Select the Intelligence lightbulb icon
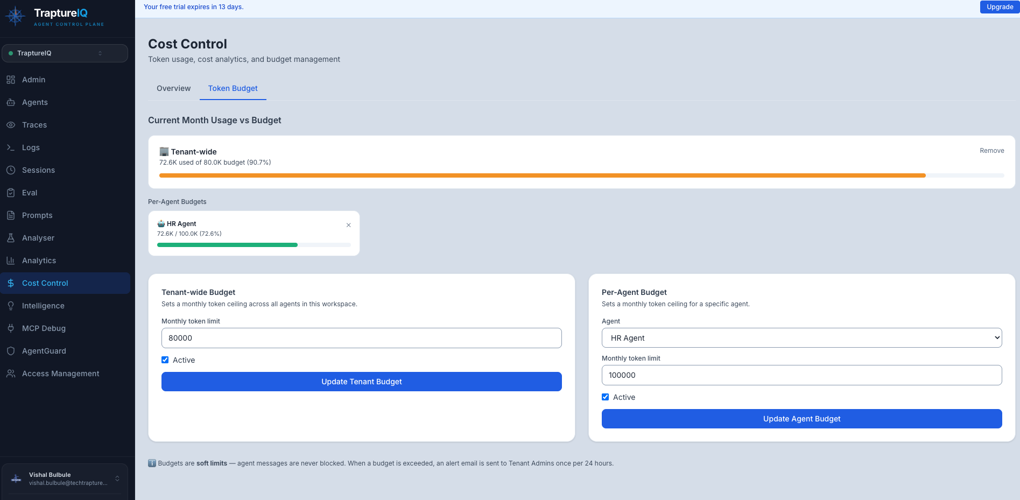Viewport: 1020px width, 500px height. [11, 306]
